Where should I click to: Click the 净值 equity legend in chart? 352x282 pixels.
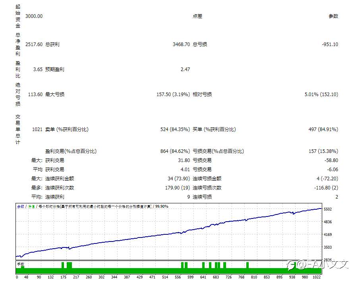pos(31,207)
